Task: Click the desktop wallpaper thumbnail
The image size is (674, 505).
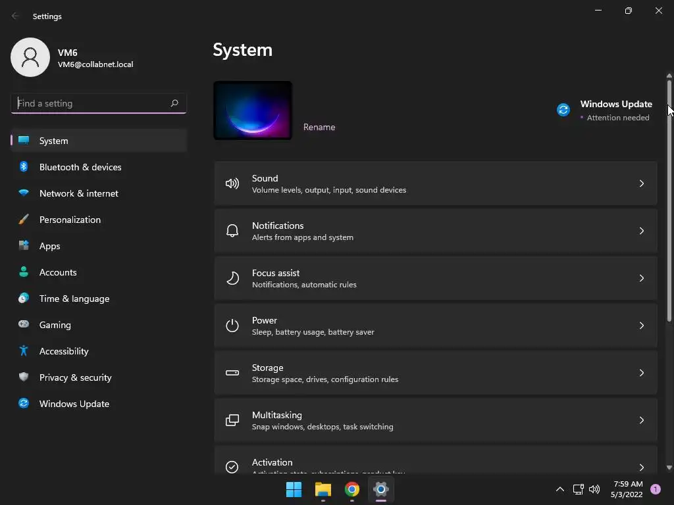Action: (x=253, y=110)
